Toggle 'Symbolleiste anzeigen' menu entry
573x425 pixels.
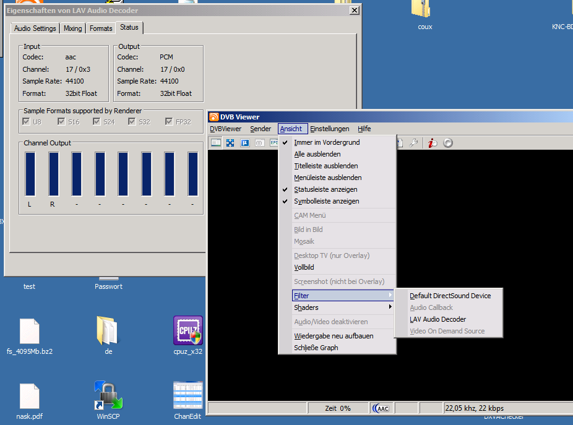tap(326, 201)
